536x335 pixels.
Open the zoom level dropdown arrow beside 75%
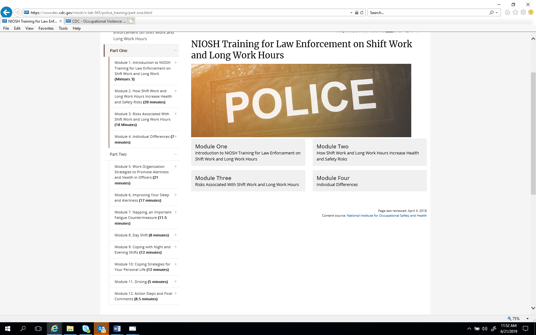click(x=527, y=319)
